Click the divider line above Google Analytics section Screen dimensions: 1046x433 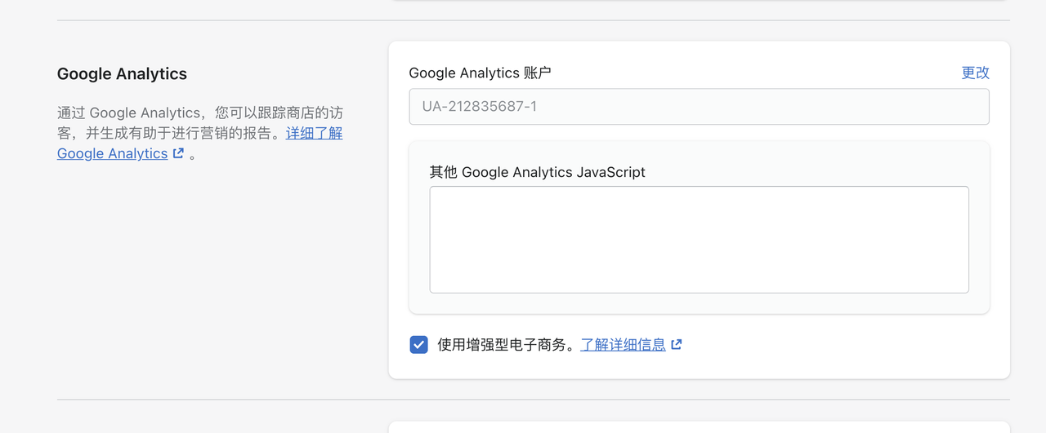[533, 20]
